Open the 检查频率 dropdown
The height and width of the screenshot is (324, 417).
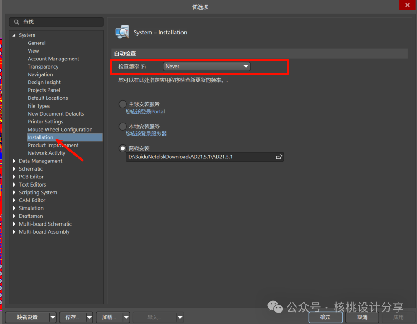click(x=206, y=66)
